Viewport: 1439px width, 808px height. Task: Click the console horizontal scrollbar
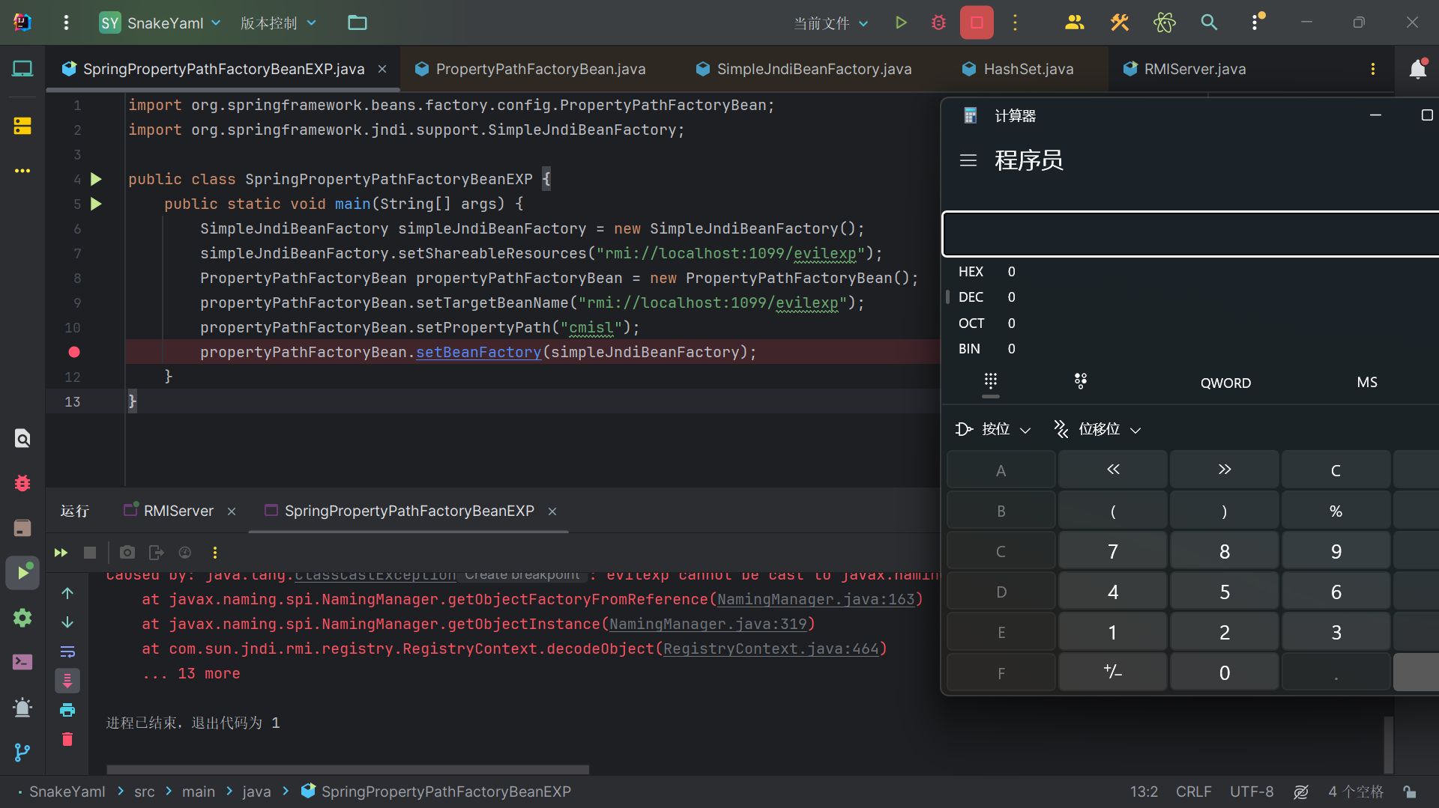[x=348, y=769]
